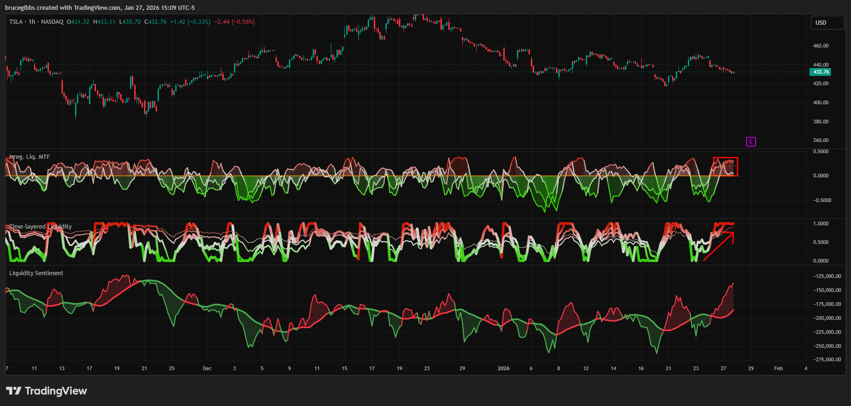Select the Liquidity Sentiment indicator title

36,273
